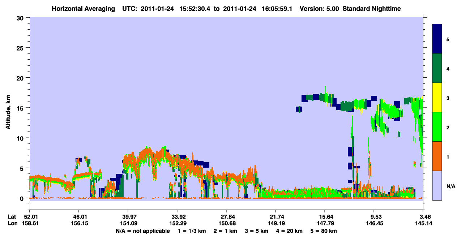Viewport: 470px width, 241px height.
Task: Click the 'Standard Nighttime' text
Action: click(371, 9)
